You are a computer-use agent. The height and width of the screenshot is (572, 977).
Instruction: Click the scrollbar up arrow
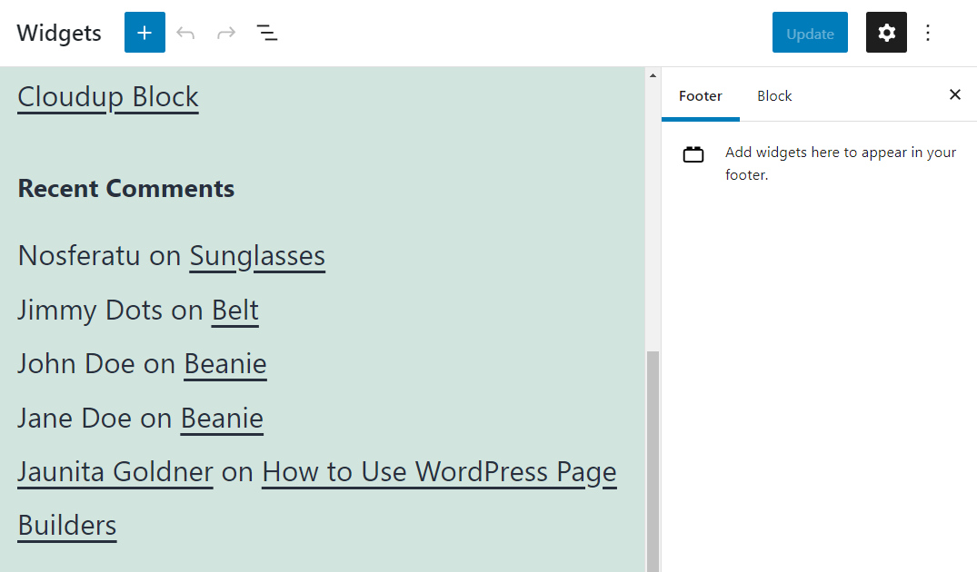tap(653, 76)
